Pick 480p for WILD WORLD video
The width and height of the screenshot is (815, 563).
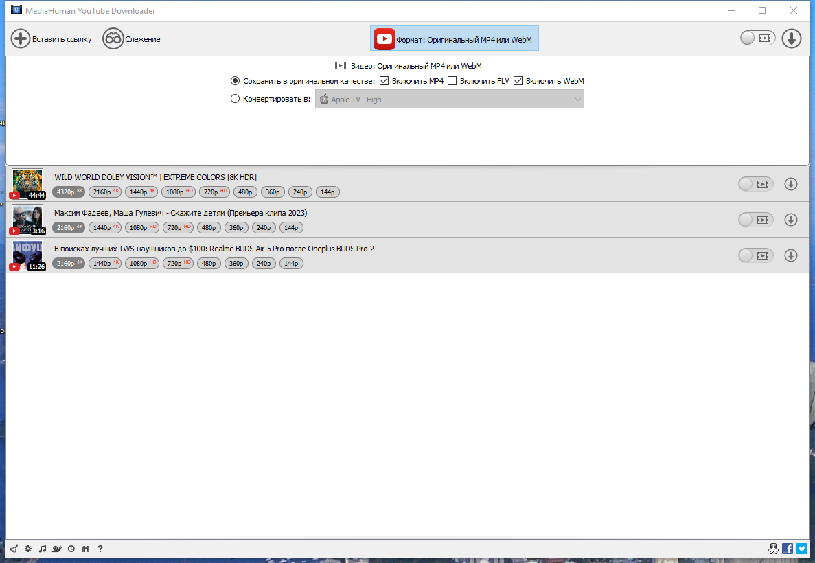[245, 192]
